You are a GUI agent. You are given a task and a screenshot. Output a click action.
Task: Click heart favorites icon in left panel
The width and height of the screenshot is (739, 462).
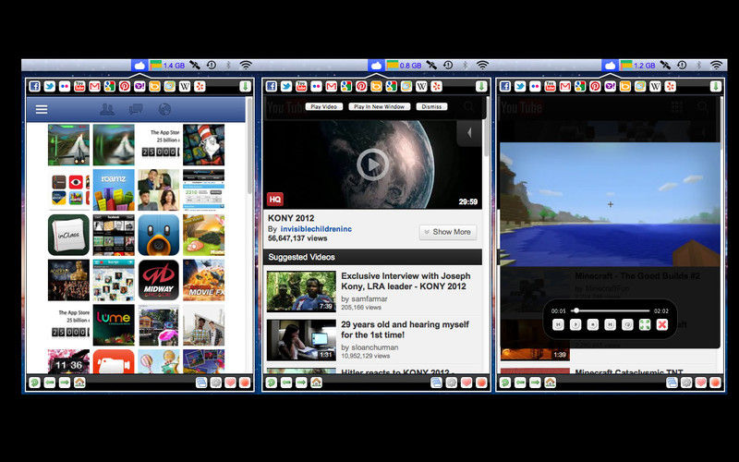pyautogui.click(x=230, y=383)
